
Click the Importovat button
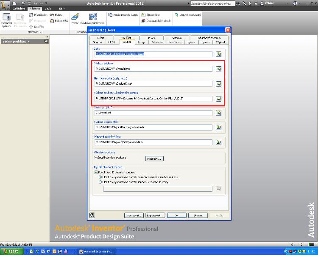click(134, 215)
